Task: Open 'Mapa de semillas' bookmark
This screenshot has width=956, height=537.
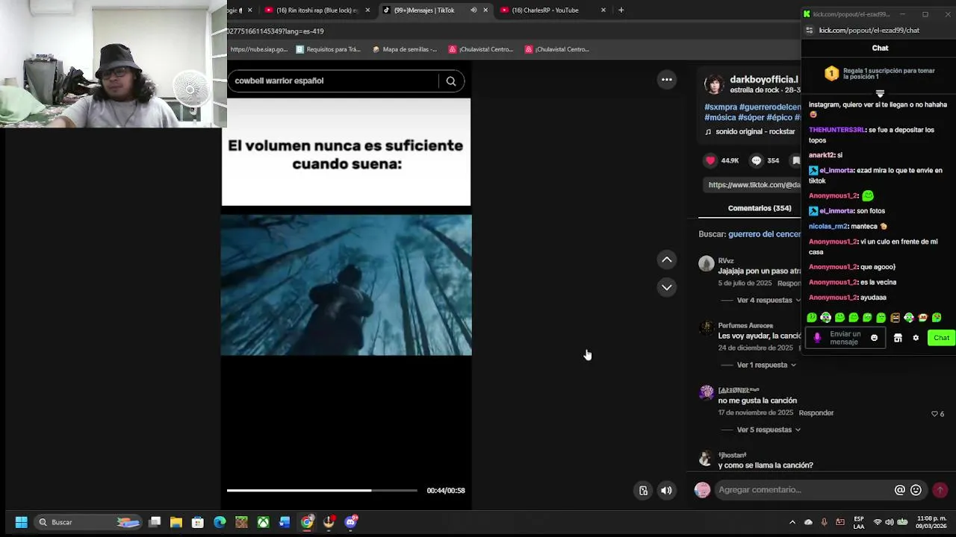Action: pyautogui.click(x=405, y=49)
